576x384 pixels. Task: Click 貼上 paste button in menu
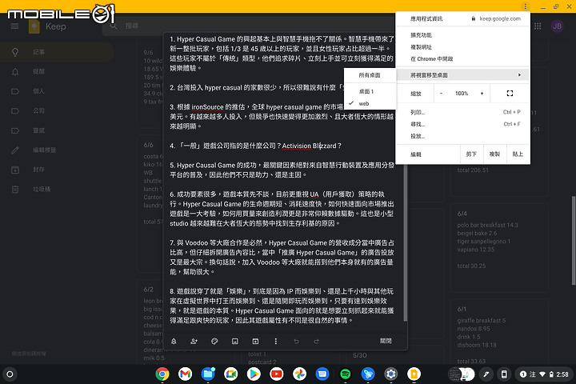pos(518,154)
